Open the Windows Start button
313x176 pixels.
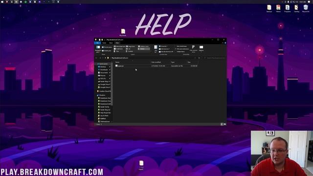(x=2, y=2)
